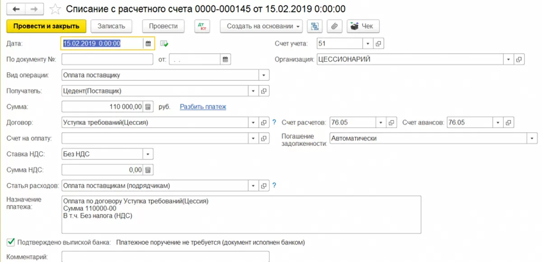This screenshot has height=262, width=542.
Task: Expand the Договор dropdown arrow
Action: pos(254,122)
